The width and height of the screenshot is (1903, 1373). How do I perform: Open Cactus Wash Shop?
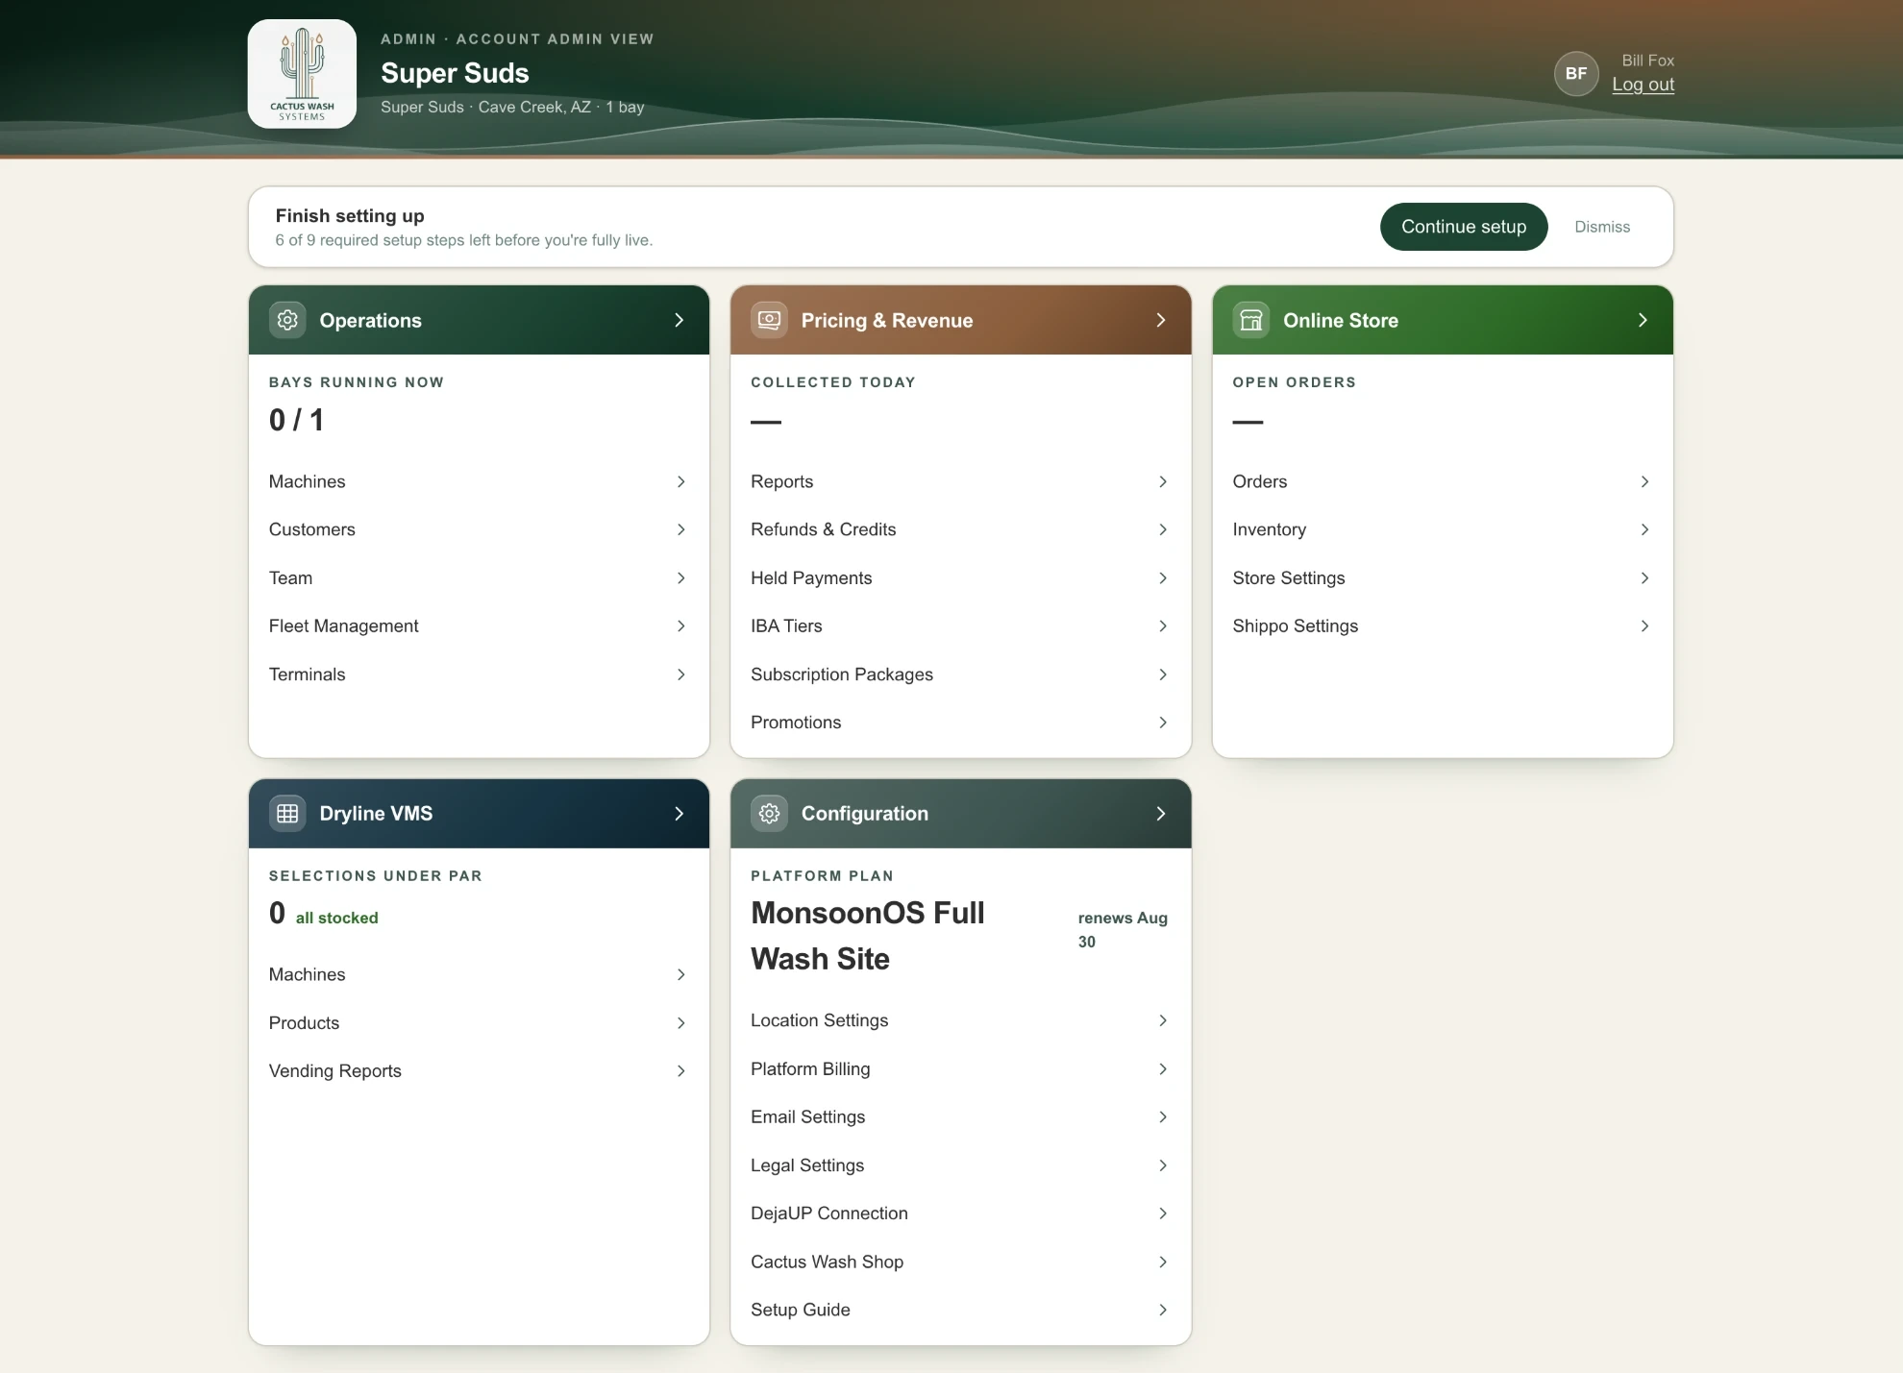click(961, 1262)
